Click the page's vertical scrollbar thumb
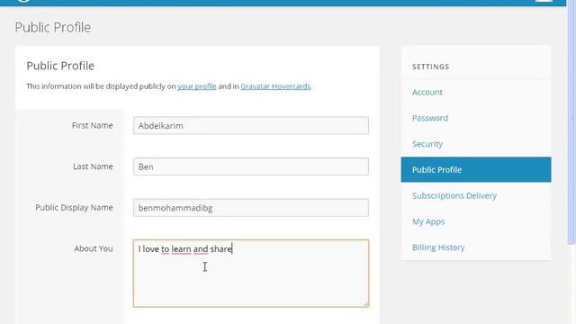This screenshot has height=324, width=576. [x=571, y=121]
